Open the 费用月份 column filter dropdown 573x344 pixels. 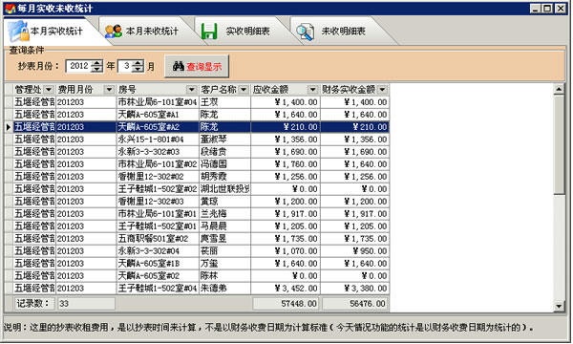tap(109, 90)
